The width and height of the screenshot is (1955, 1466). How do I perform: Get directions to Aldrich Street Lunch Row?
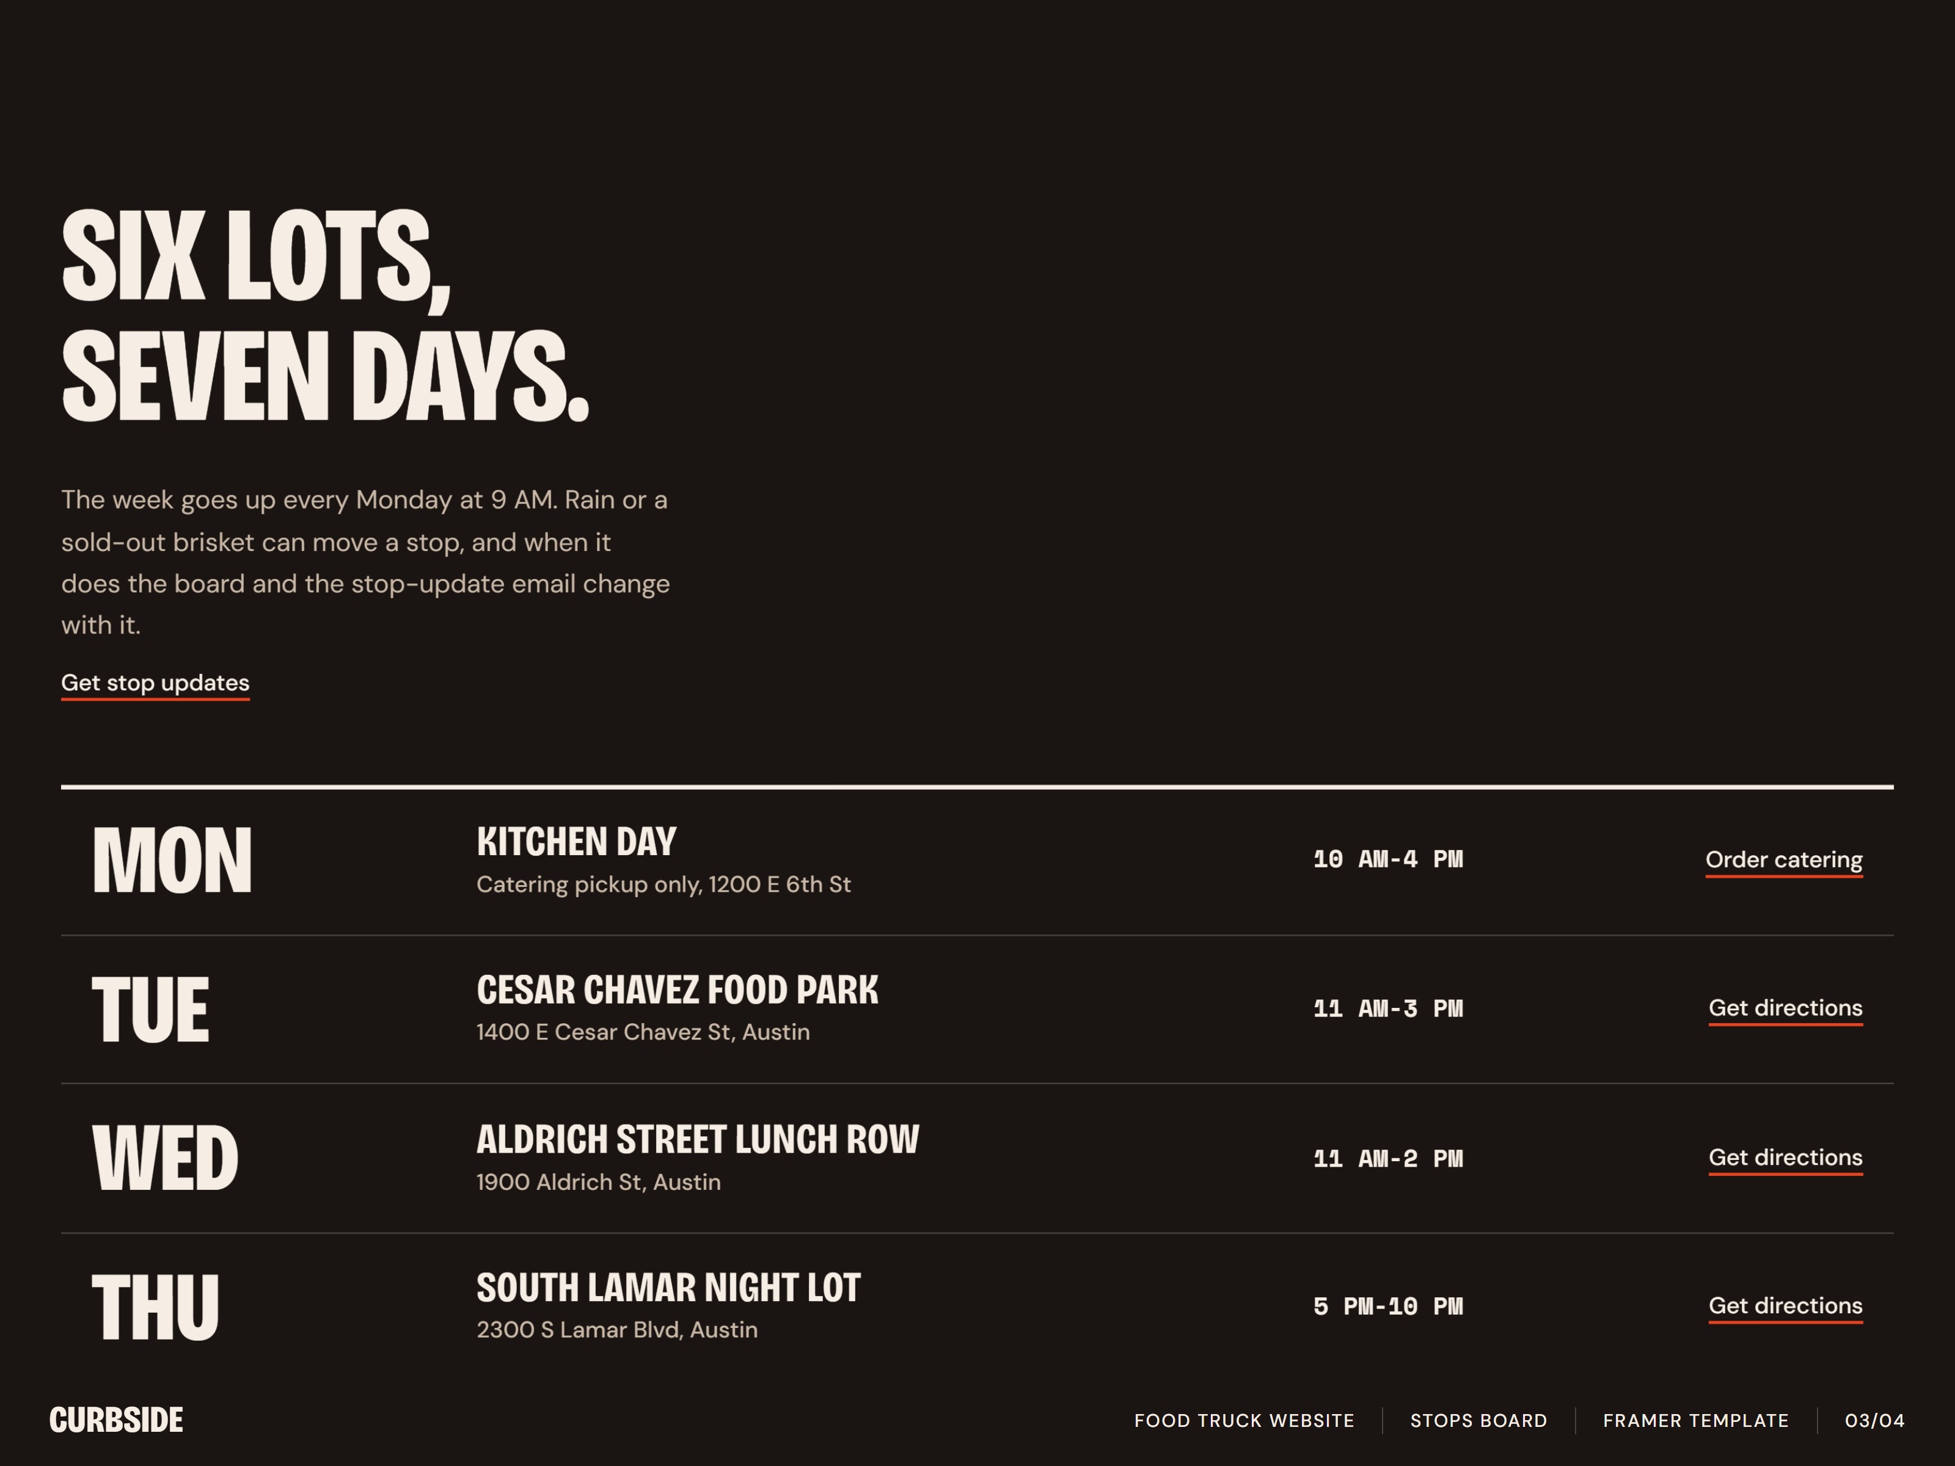point(1785,1158)
